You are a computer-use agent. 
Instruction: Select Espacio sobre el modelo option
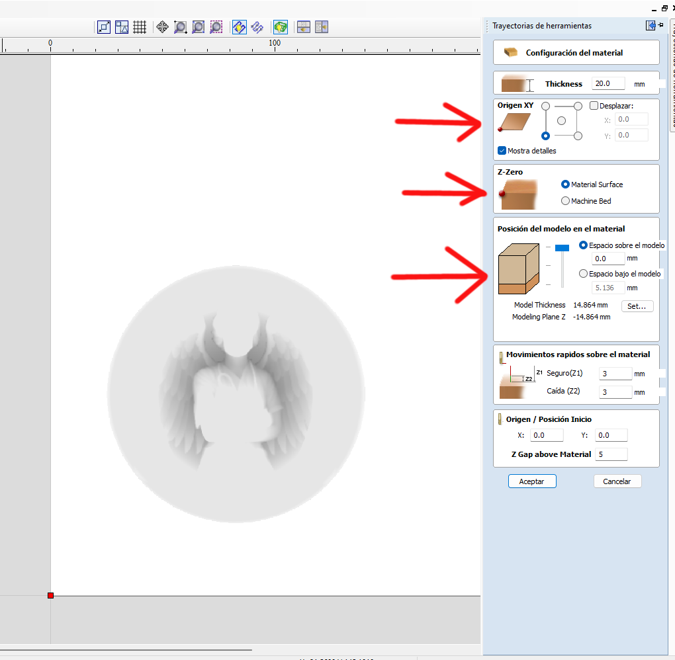(583, 245)
